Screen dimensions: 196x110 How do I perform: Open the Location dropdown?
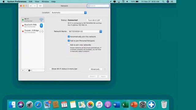pyautogui.click(x=69, y=13)
